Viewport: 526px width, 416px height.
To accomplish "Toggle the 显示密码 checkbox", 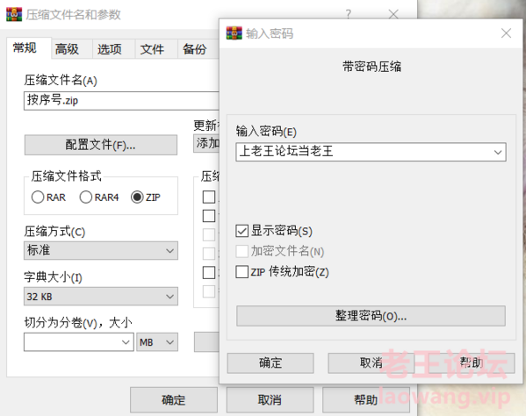I will pos(241,231).
